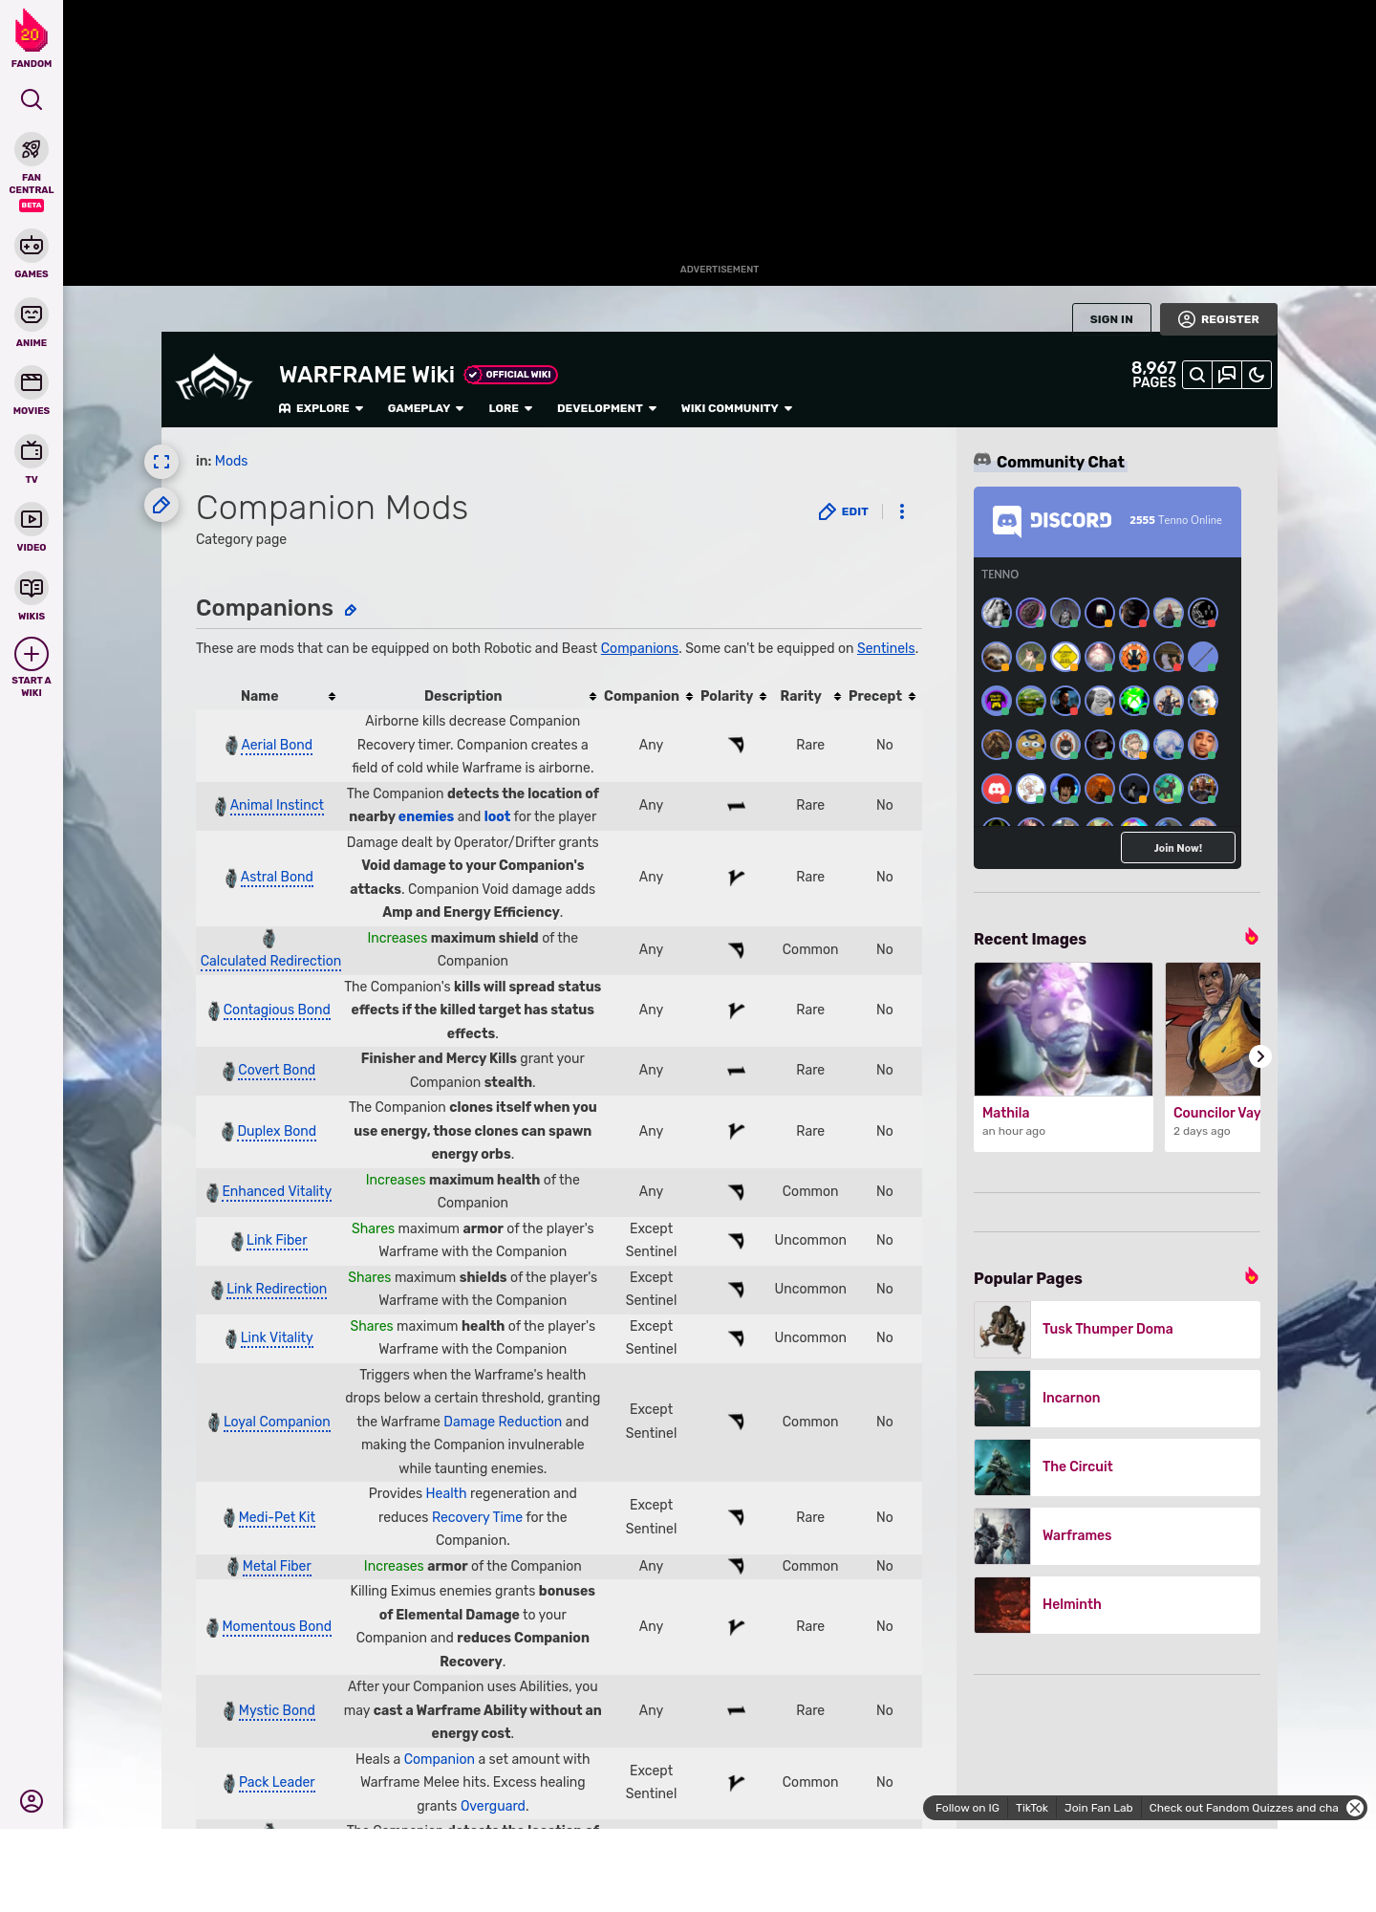Expand the Wiki Community dropdown
Screen dimensions: 1376x1912
click(x=736, y=408)
